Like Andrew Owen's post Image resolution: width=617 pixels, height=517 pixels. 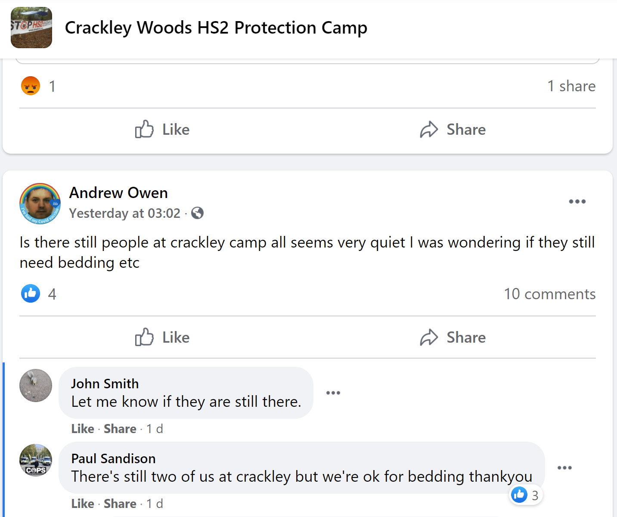click(x=162, y=337)
